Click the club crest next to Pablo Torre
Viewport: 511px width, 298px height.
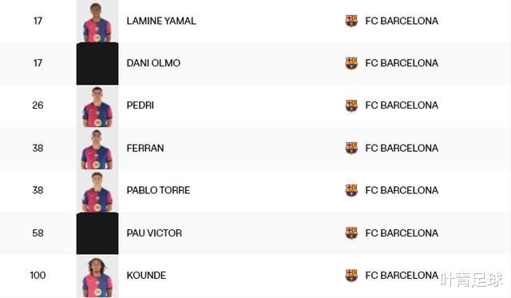pos(351,190)
